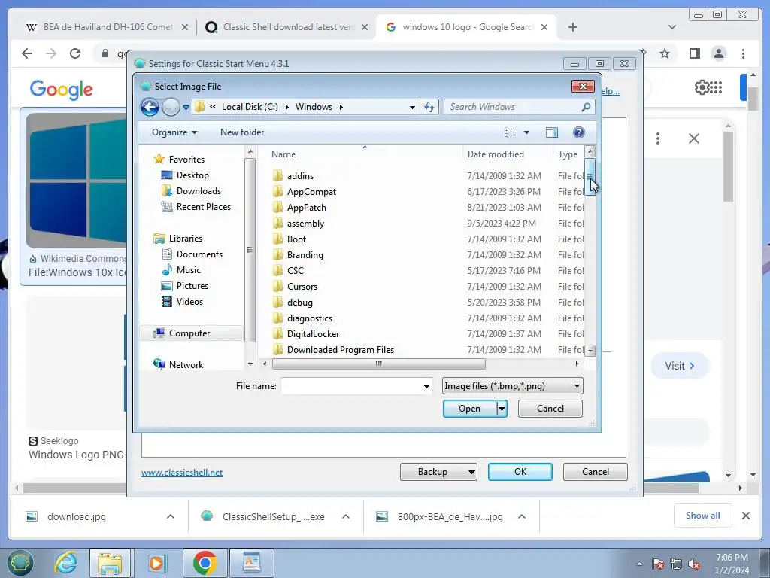770x578 pixels.
Task: Select the debug folder
Action: pyautogui.click(x=299, y=303)
